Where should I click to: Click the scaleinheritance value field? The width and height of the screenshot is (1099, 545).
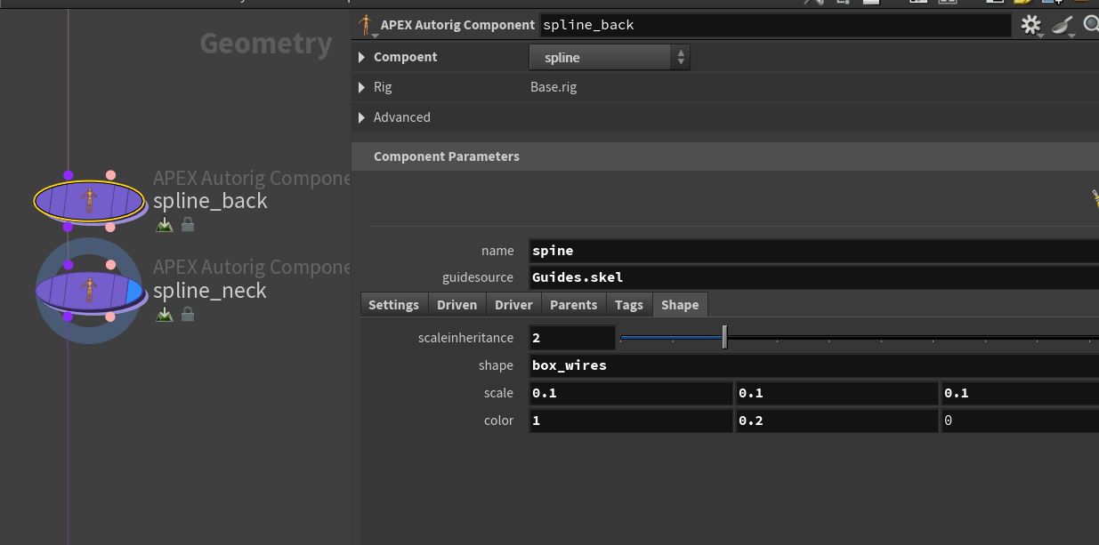(572, 338)
